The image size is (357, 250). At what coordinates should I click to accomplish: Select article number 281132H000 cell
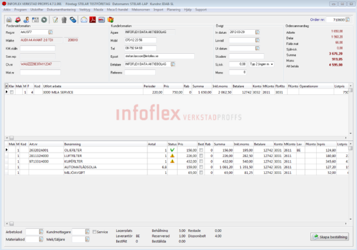(x=46, y=156)
